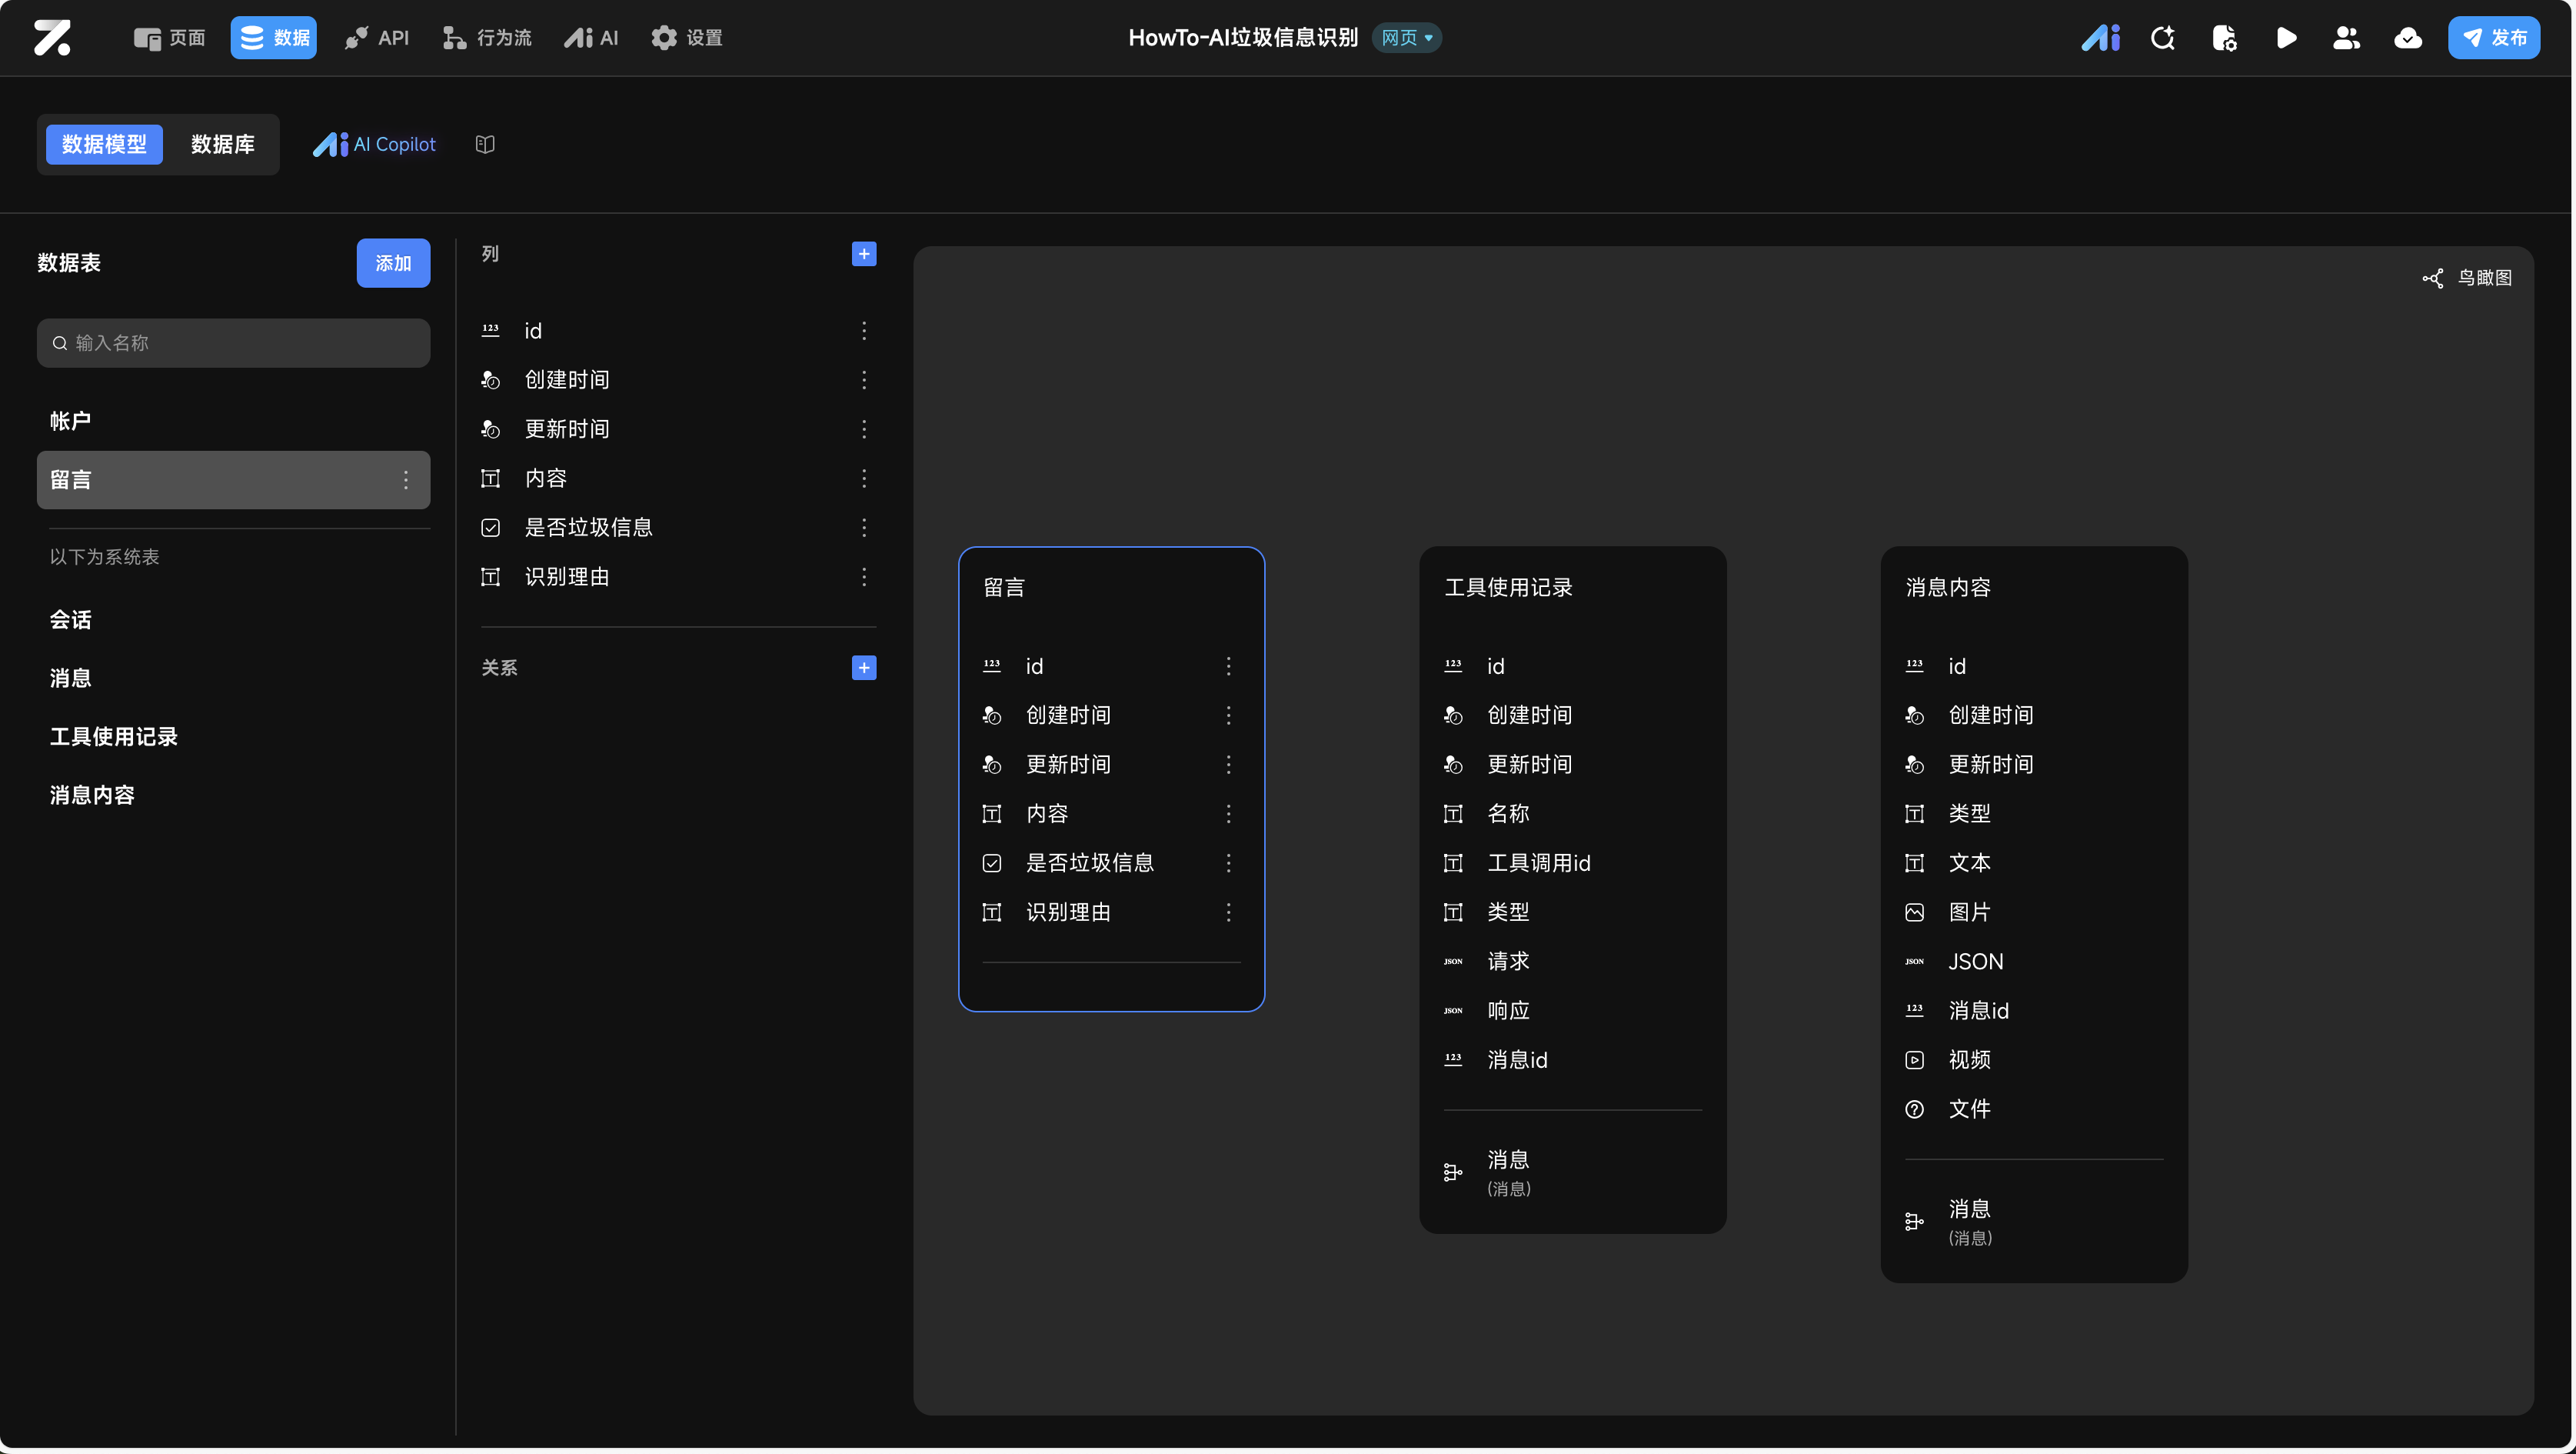Click the table name search field
Viewport: 2576px width, 1454px height.
pyautogui.click(x=234, y=343)
